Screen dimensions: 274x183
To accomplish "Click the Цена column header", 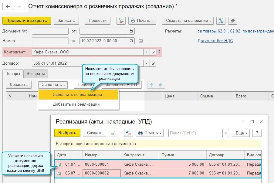I will 180,96.
